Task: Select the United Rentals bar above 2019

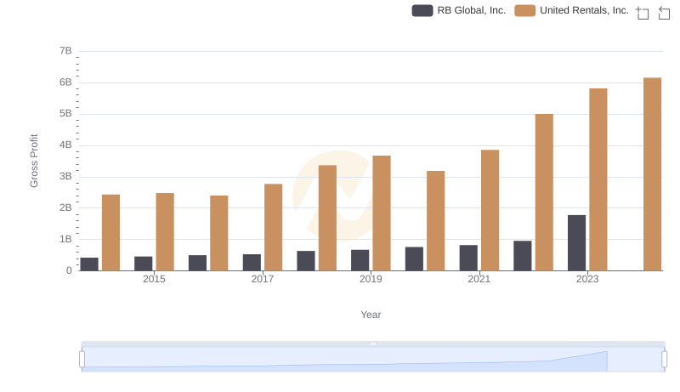Action: click(382, 213)
